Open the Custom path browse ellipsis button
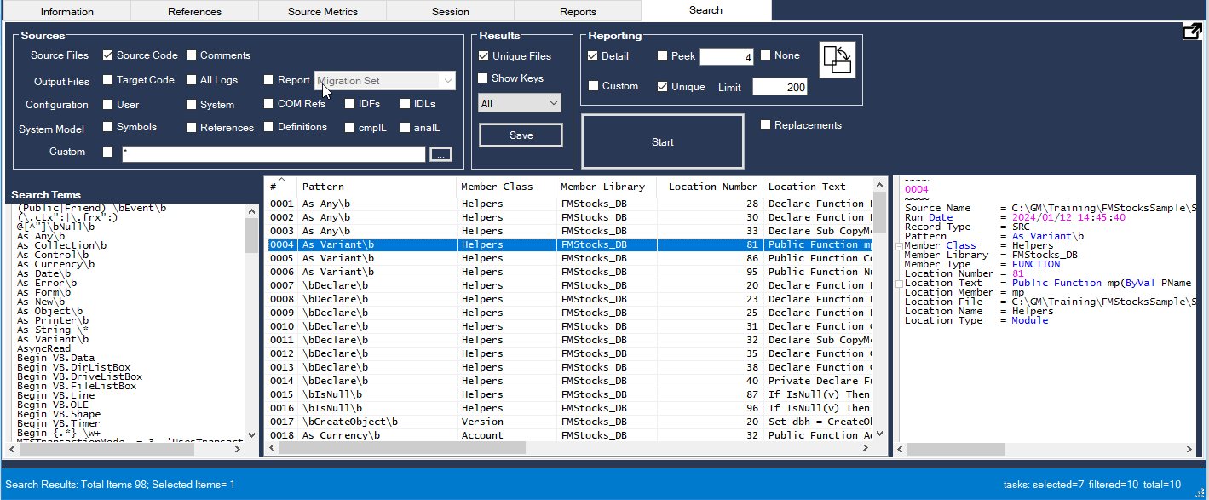The width and height of the screenshot is (1209, 500). pos(440,154)
